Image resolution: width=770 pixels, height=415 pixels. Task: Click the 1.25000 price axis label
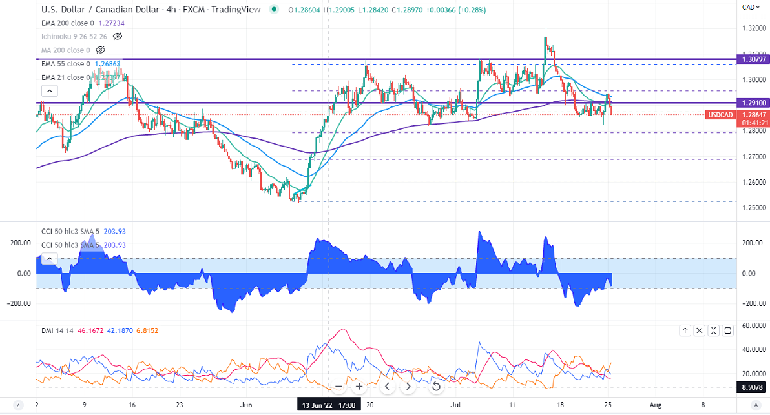click(754, 208)
